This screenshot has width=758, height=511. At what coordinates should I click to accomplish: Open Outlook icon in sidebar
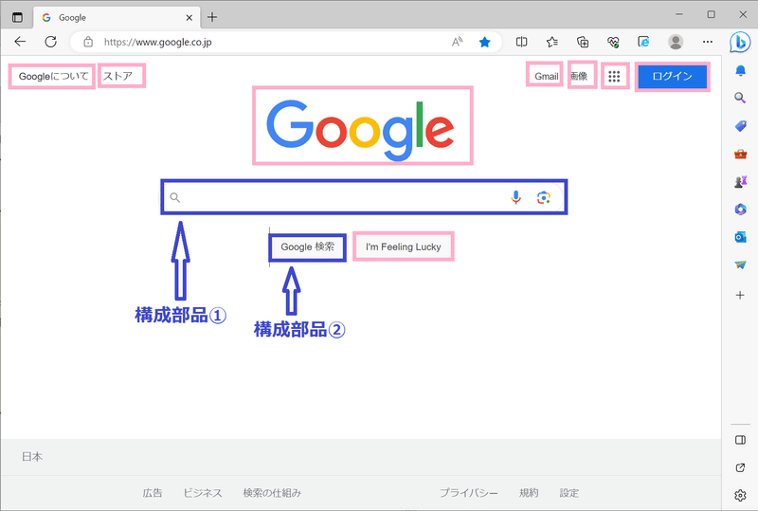coord(740,237)
